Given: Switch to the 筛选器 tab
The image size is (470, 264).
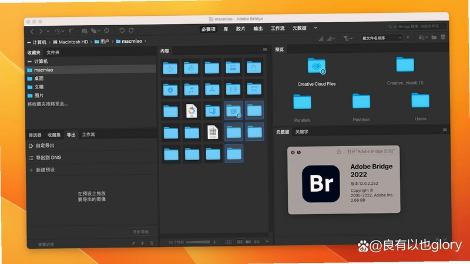Looking at the screenshot, I should click(35, 136).
